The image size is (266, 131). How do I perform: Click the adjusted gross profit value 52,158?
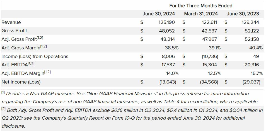point(252,39)
